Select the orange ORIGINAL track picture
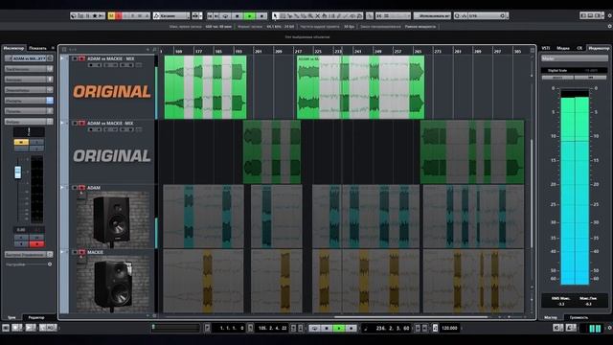Image resolution: width=613 pixels, height=345 pixels. click(112, 92)
